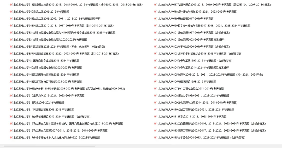282x148 pixels.
Task: Select 616马克思主义原理2007-2011 file name
Action: [x=60, y=131]
